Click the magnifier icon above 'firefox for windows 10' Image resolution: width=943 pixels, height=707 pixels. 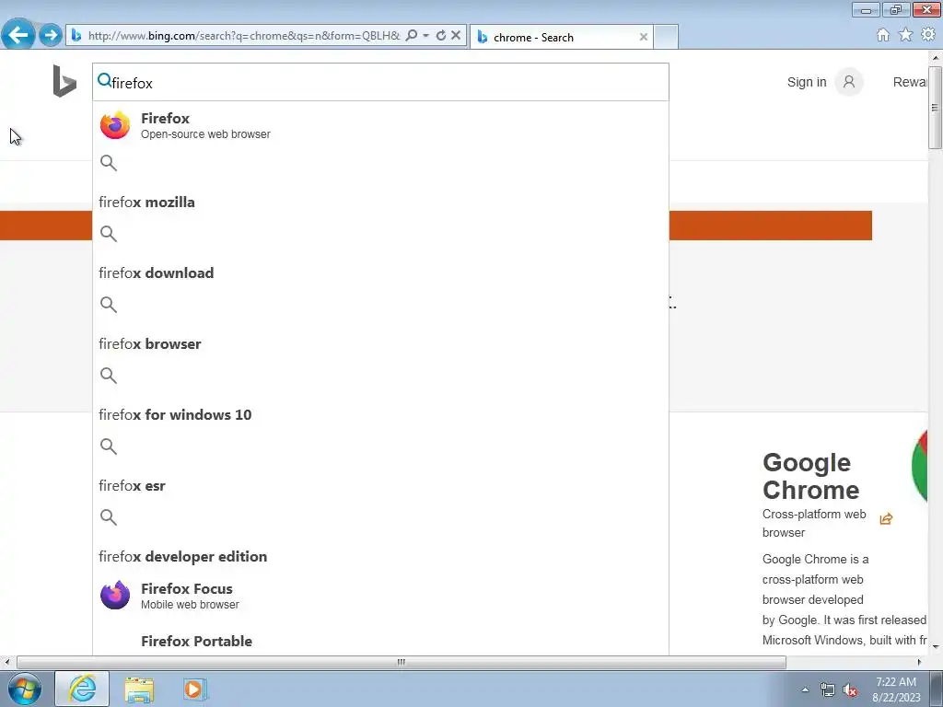coord(109,376)
